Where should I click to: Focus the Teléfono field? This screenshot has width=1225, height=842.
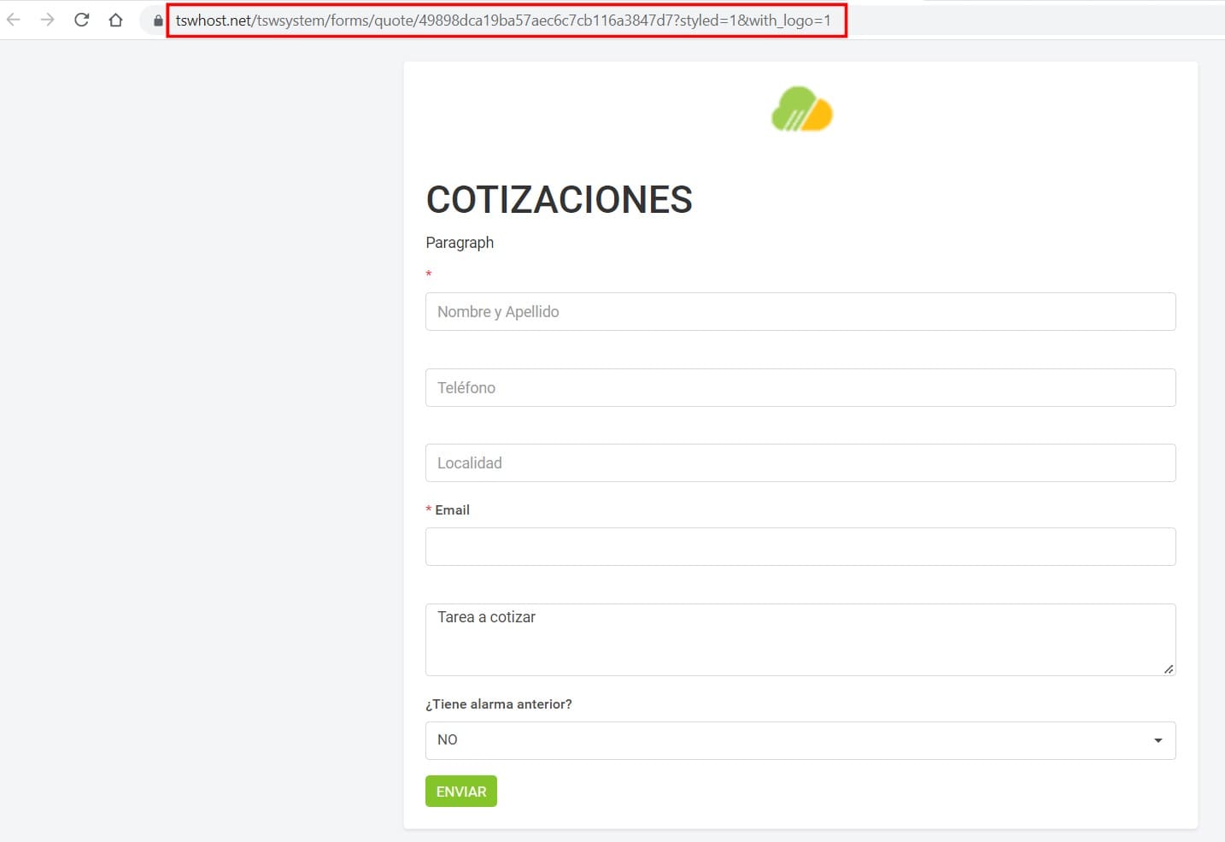pos(800,388)
